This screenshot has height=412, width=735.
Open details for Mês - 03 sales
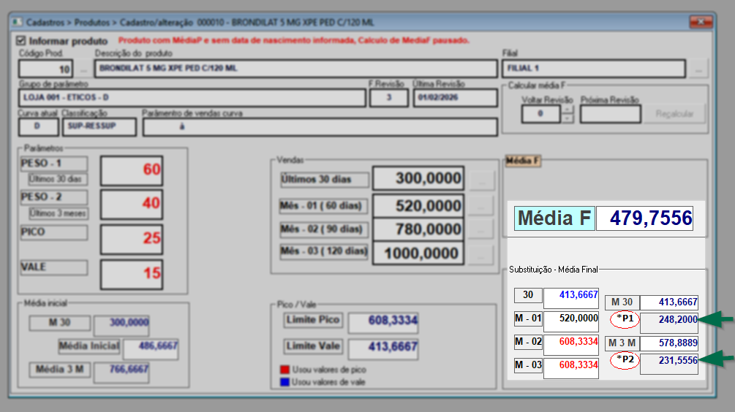(480, 255)
